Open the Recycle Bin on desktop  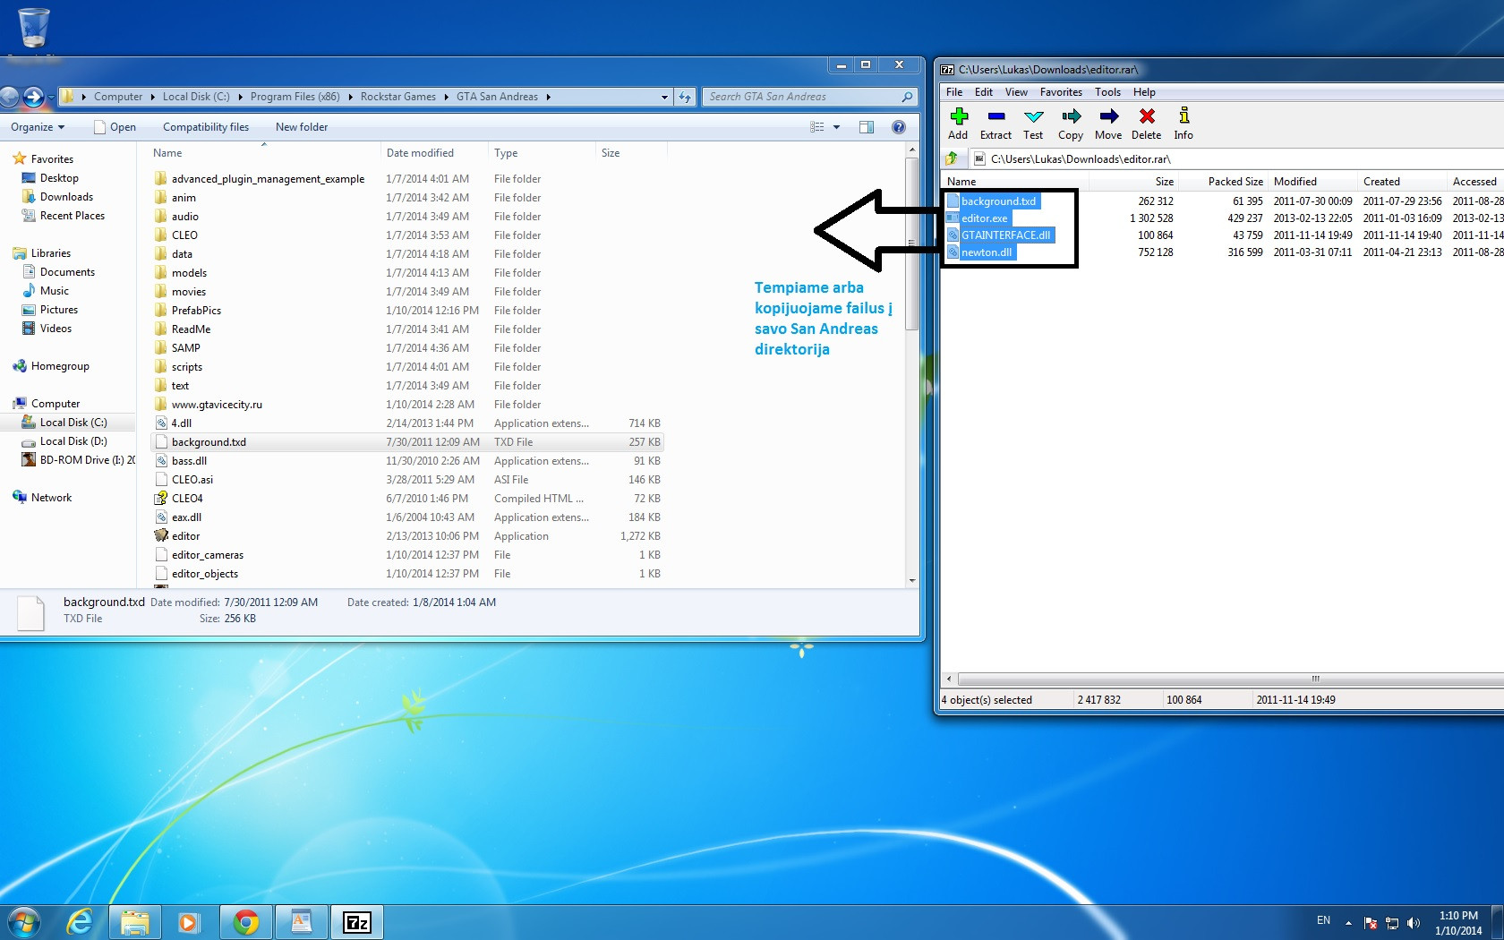click(33, 28)
